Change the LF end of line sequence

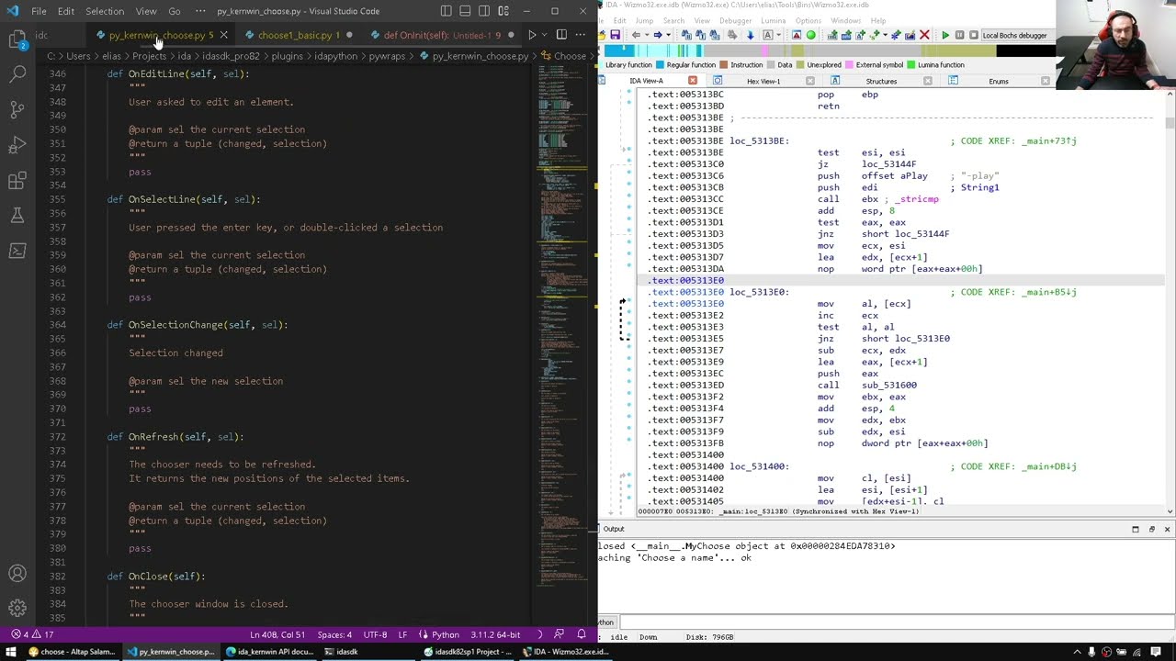tap(402, 634)
